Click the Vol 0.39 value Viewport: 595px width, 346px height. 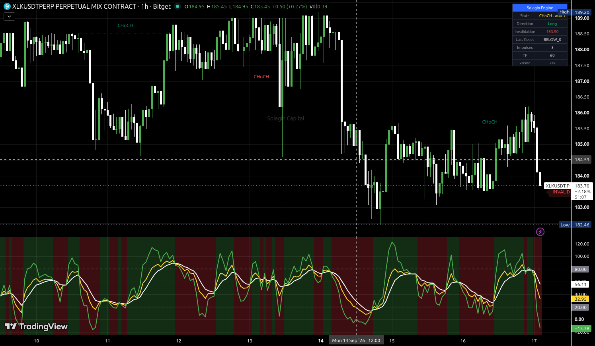[318, 7]
